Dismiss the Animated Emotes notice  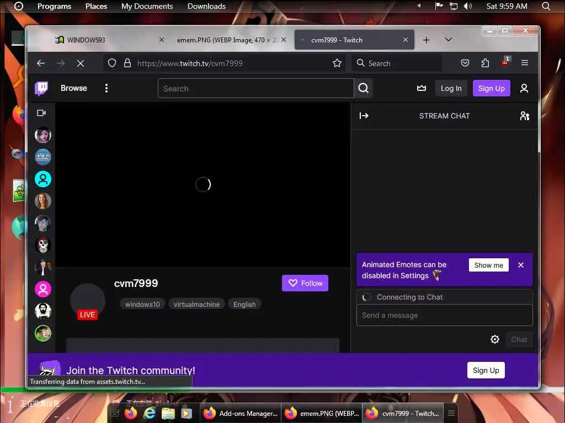[x=521, y=265]
